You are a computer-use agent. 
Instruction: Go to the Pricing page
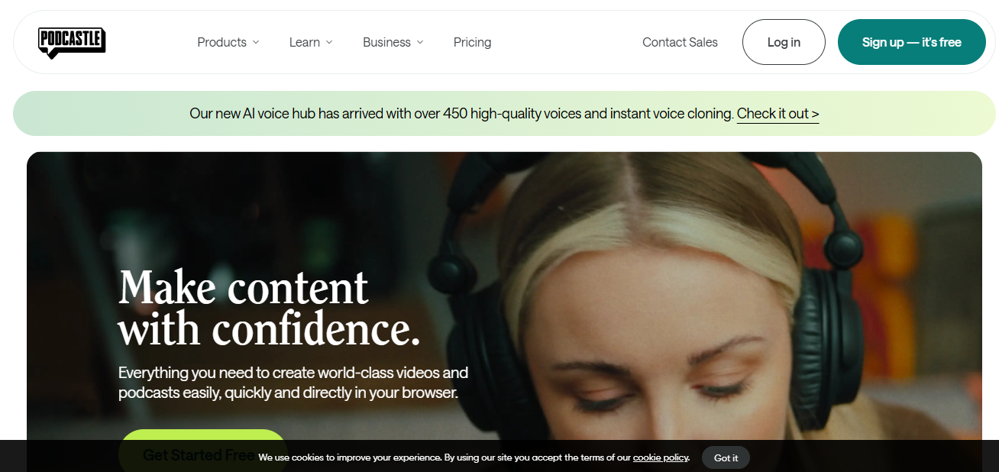(472, 42)
